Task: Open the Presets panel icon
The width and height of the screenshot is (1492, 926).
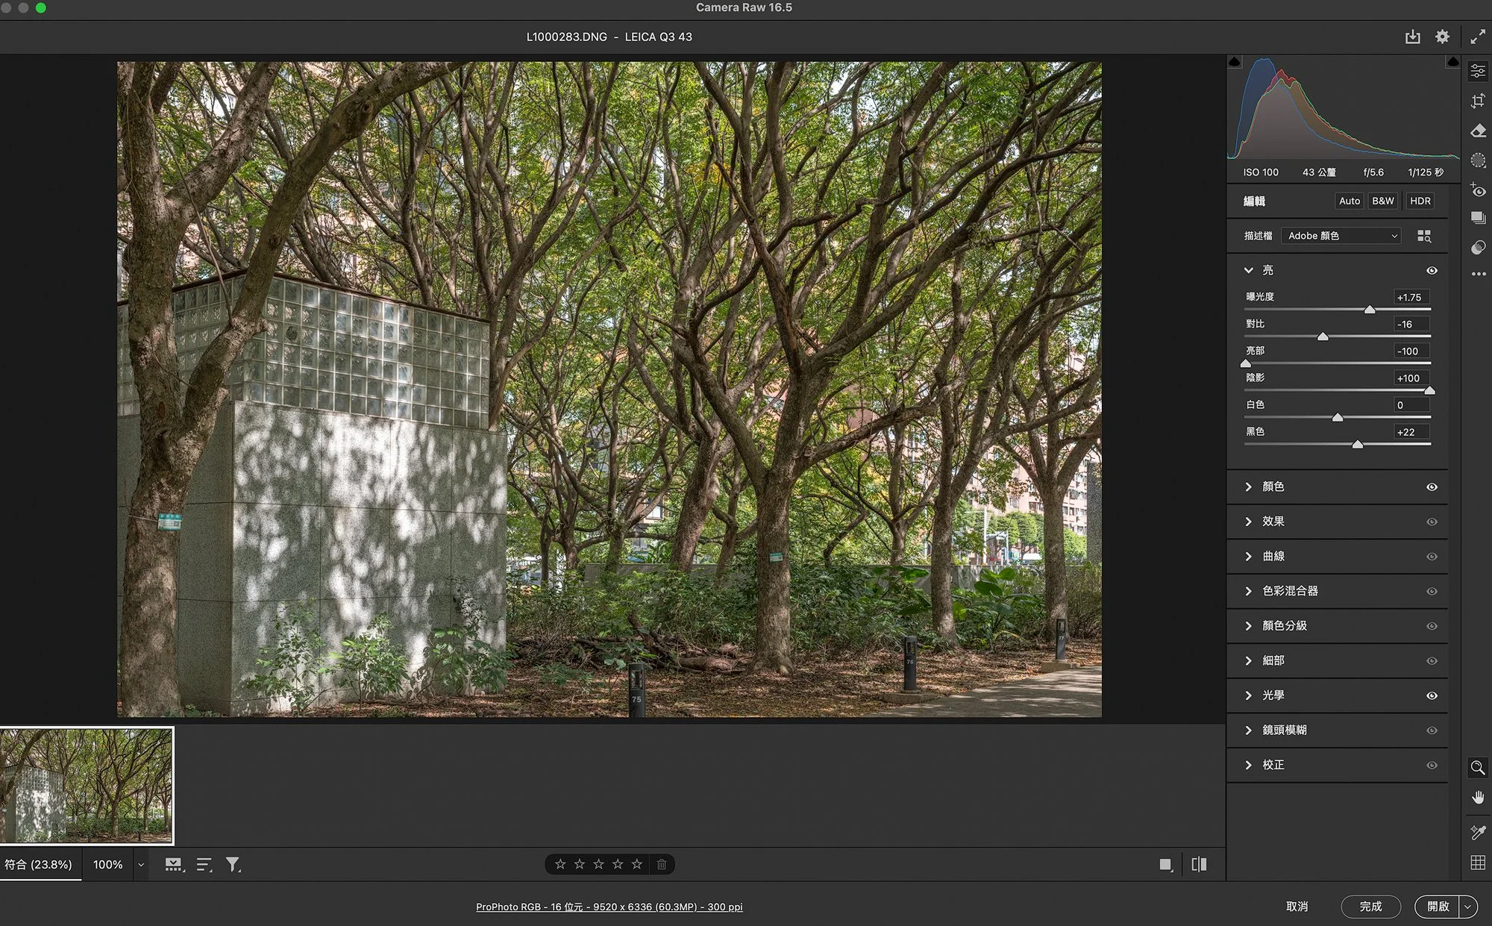Action: (x=1478, y=248)
